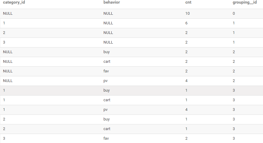Select the cnt cell showing 10
The width and height of the screenshot is (263, 143).
tap(188, 14)
